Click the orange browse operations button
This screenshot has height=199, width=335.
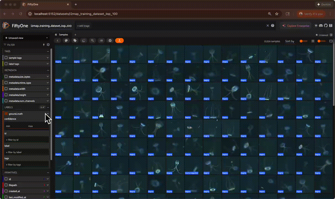click(x=119, y=40)
